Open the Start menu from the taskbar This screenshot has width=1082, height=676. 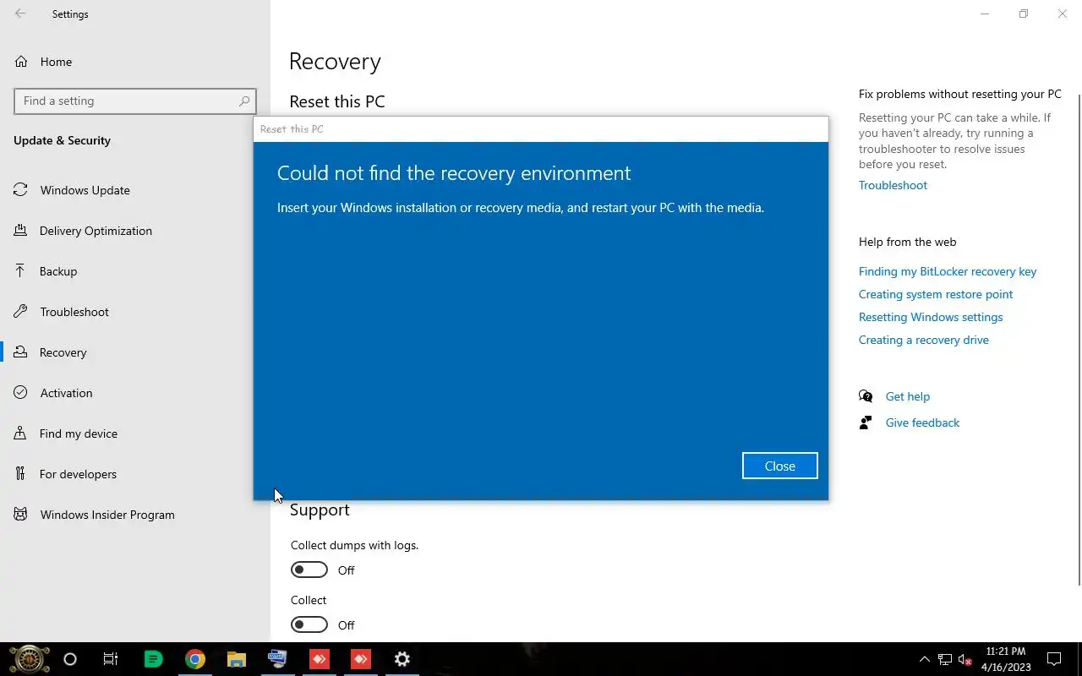[29, 659]
